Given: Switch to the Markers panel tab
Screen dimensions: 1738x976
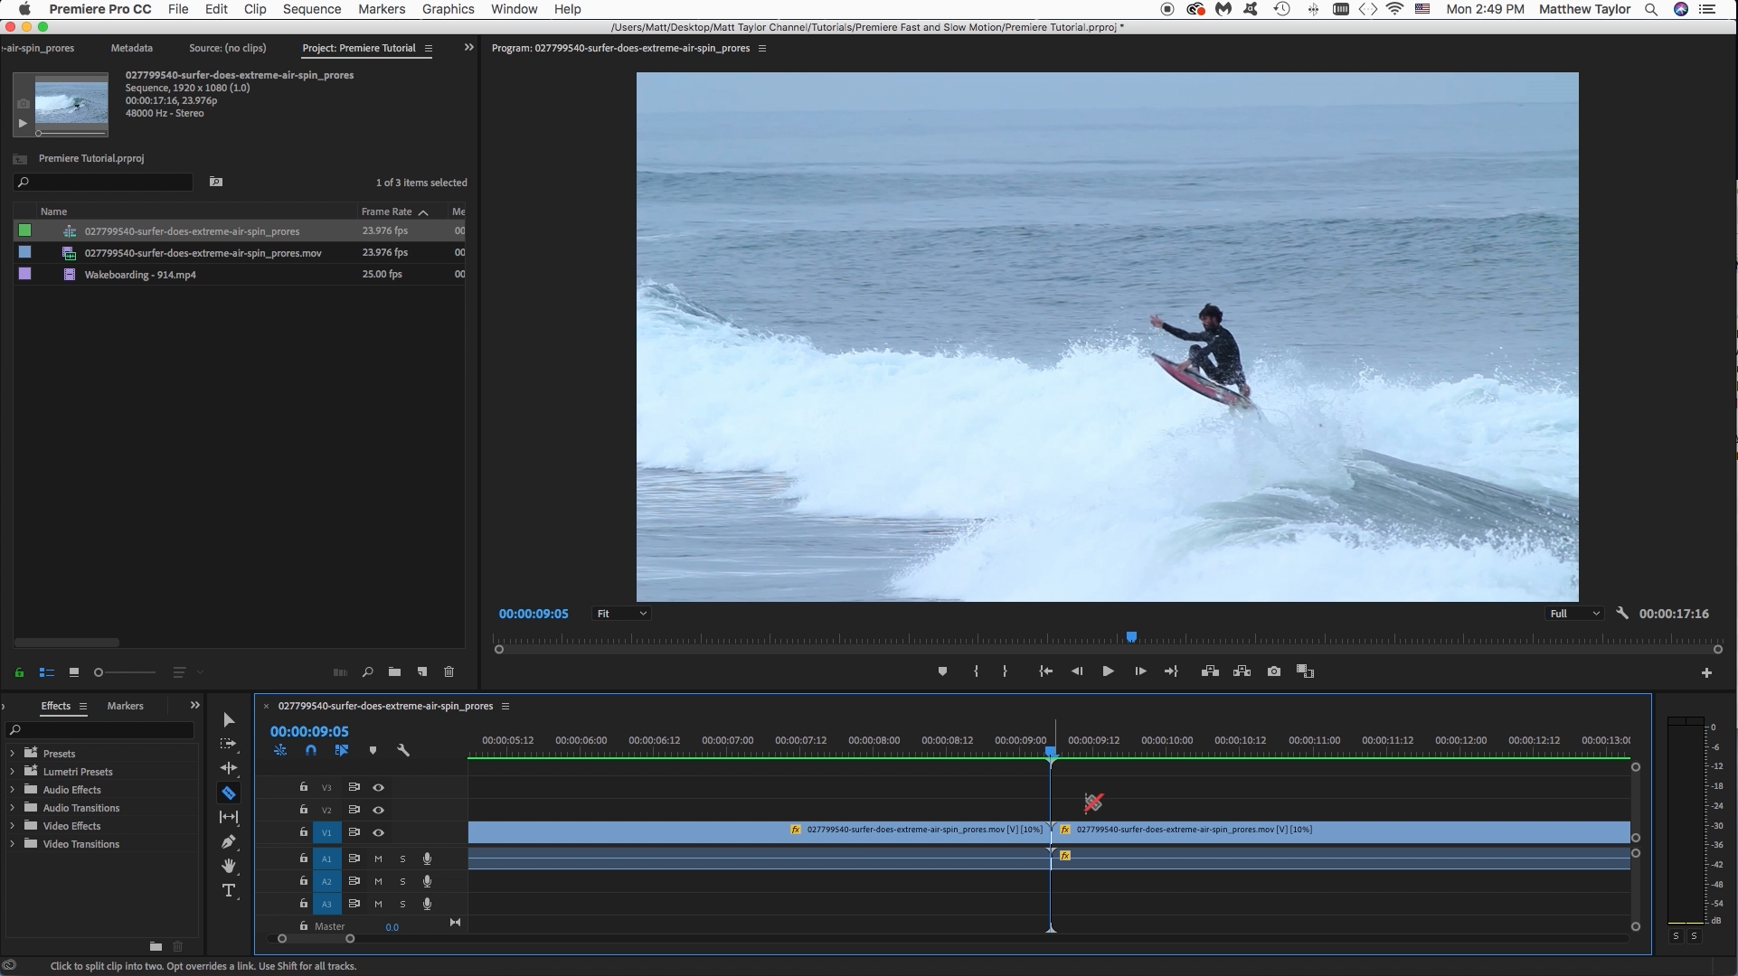Looking at the screenshot, I should click(x=125, y=706).
